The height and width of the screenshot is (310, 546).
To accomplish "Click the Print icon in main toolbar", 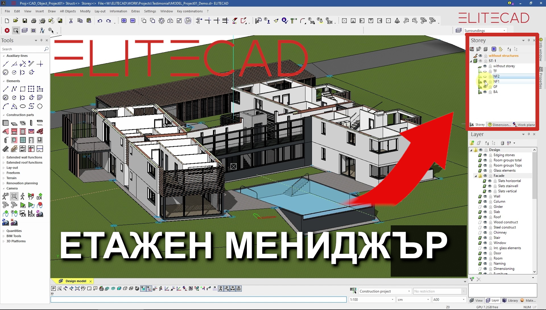I will click(34, 21).
